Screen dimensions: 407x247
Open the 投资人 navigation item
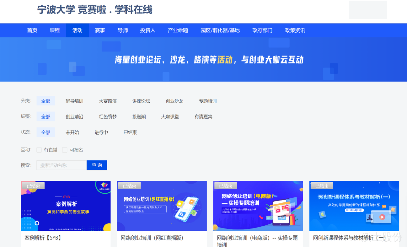pyautogui.click(x=148, y=30)
